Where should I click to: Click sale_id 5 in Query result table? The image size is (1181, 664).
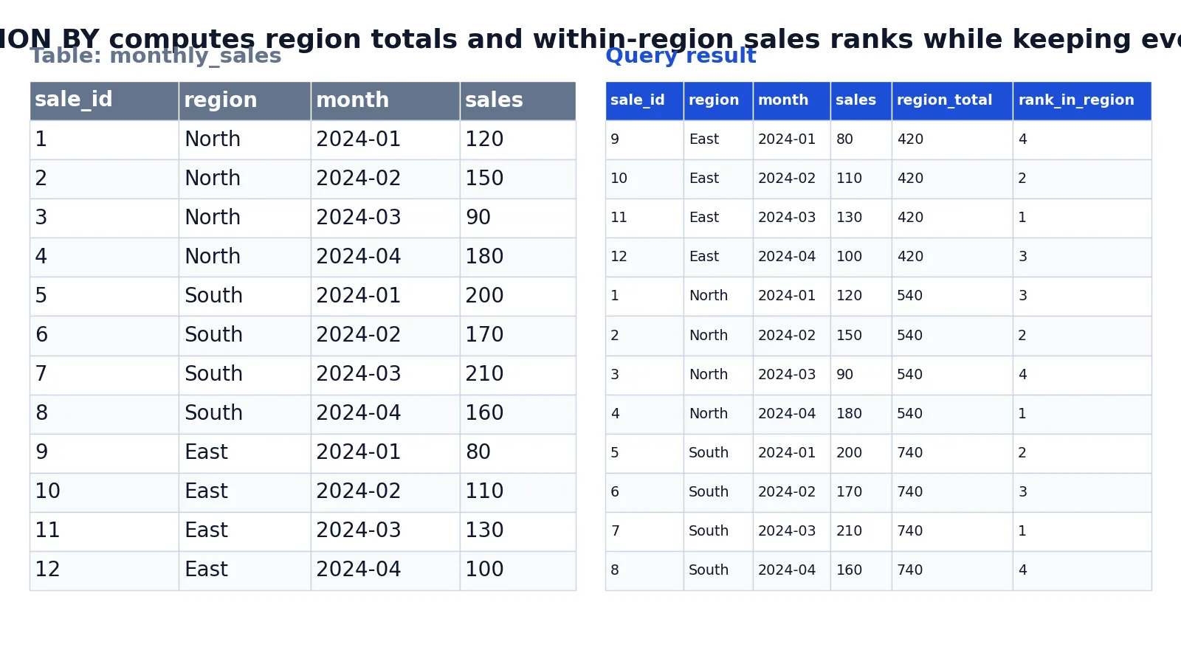[x=644, y=453]
